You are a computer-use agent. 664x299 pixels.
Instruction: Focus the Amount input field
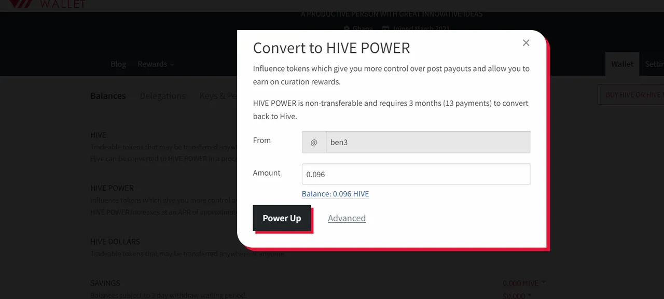(416, 174)
